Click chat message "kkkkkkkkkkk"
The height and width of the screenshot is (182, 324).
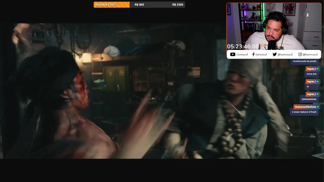[x=309, y=99]
